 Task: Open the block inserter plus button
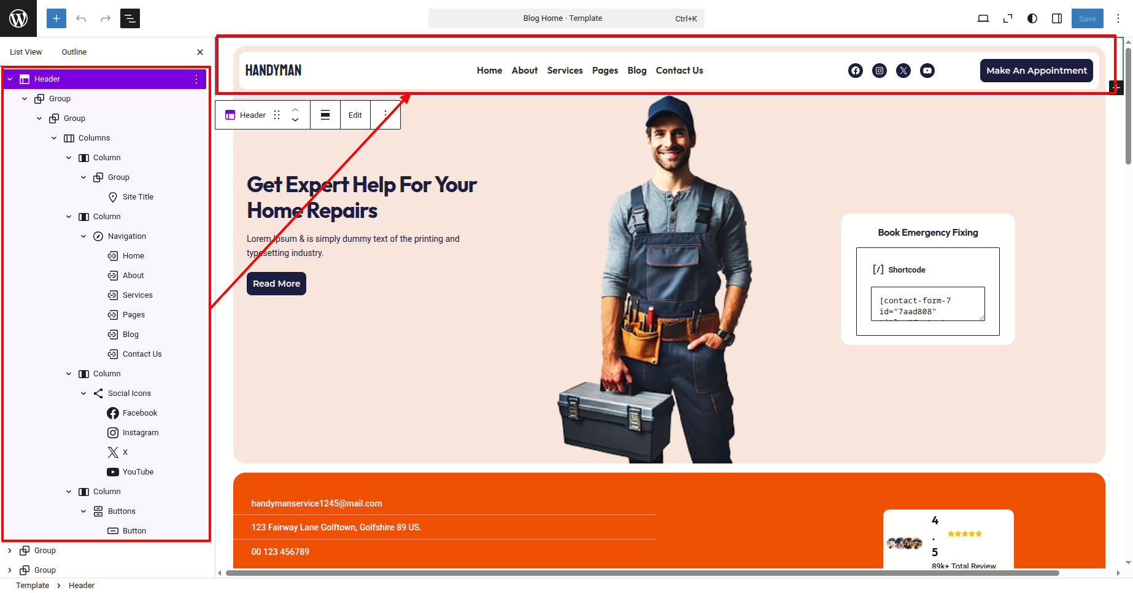[x=56, y=18]
